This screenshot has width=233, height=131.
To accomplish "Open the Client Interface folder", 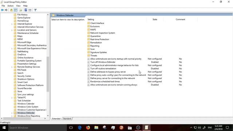I will (x=97, y=23).
